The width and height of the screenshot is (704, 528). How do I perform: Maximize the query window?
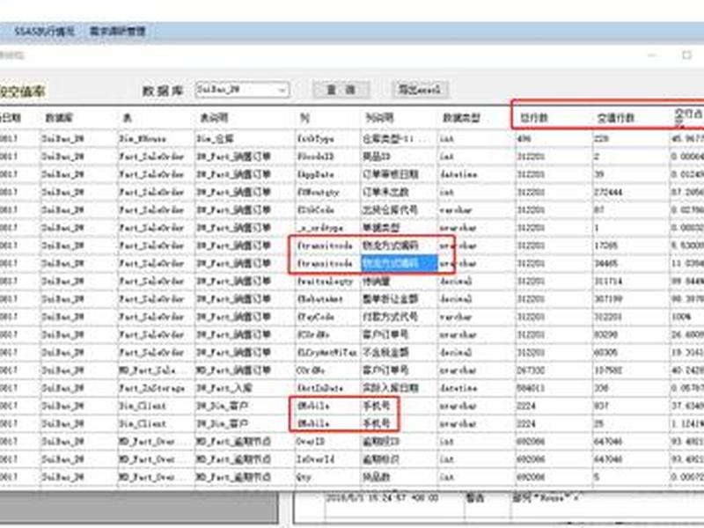[686, 55]
